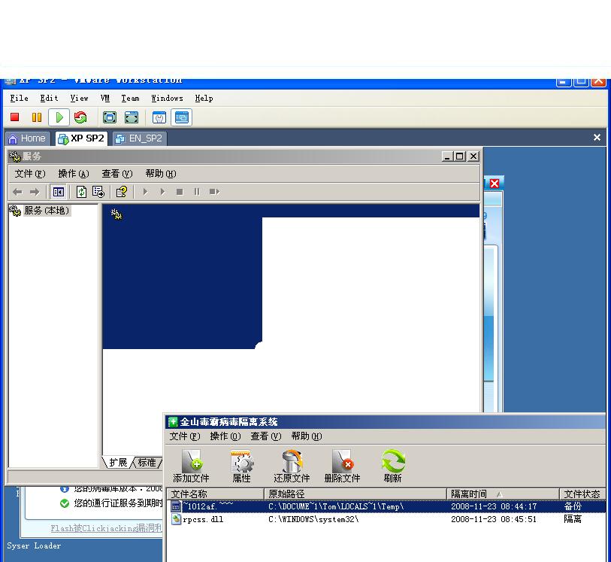611x562 pixels.
Task: Sort by the 隔离时间 column header
Action: 503,494
